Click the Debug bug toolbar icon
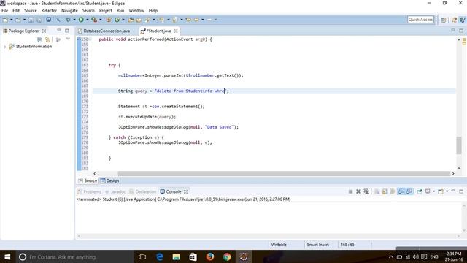The width and height of the screenshot is (467, 263). coord(68,20)
